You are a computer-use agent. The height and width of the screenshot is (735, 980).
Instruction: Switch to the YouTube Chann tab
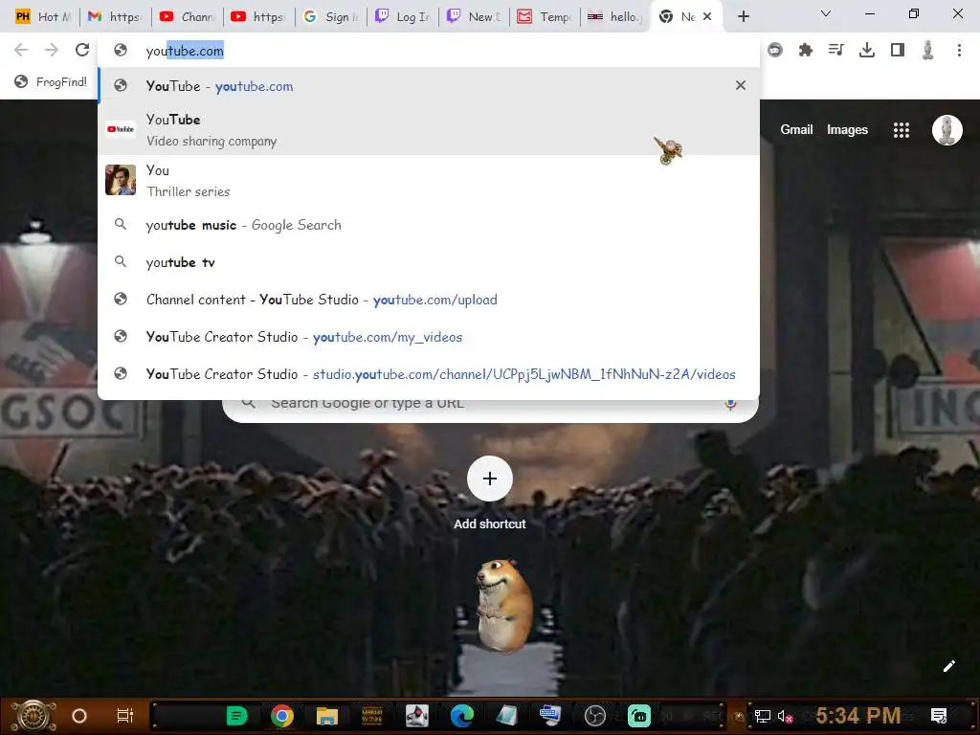187,17
